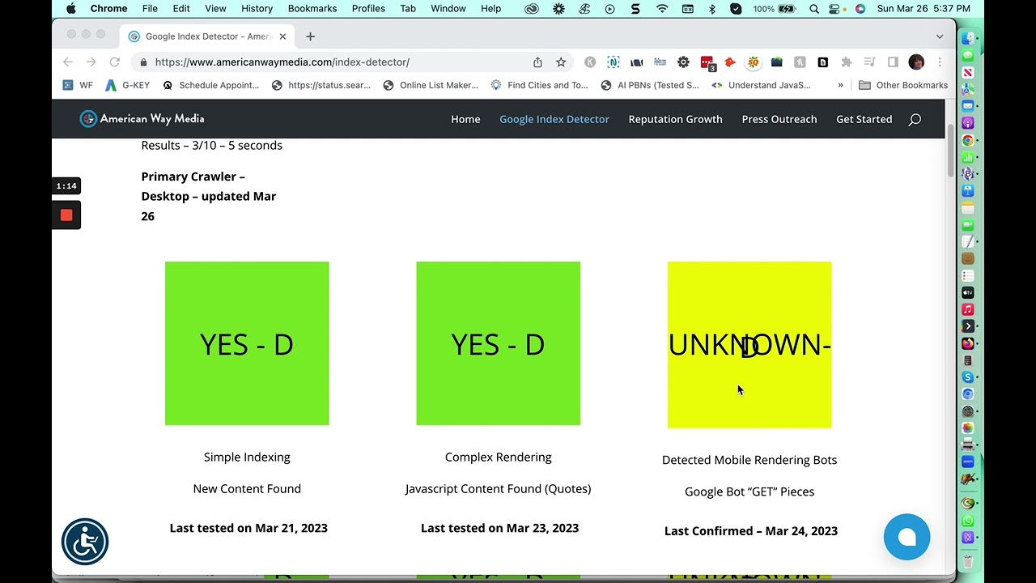Image resolution: width=1036 pixels, height=583 pixels.
Task: Open the Other Bookmarks folder
Action: [903, 85]
